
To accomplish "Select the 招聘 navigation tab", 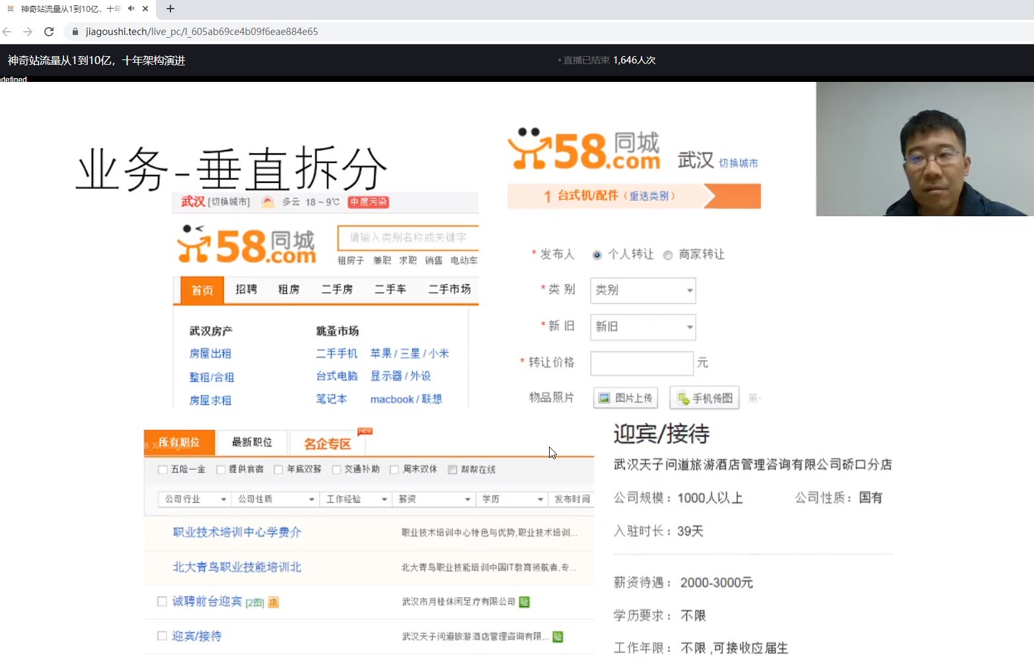I will coord(246,289).
